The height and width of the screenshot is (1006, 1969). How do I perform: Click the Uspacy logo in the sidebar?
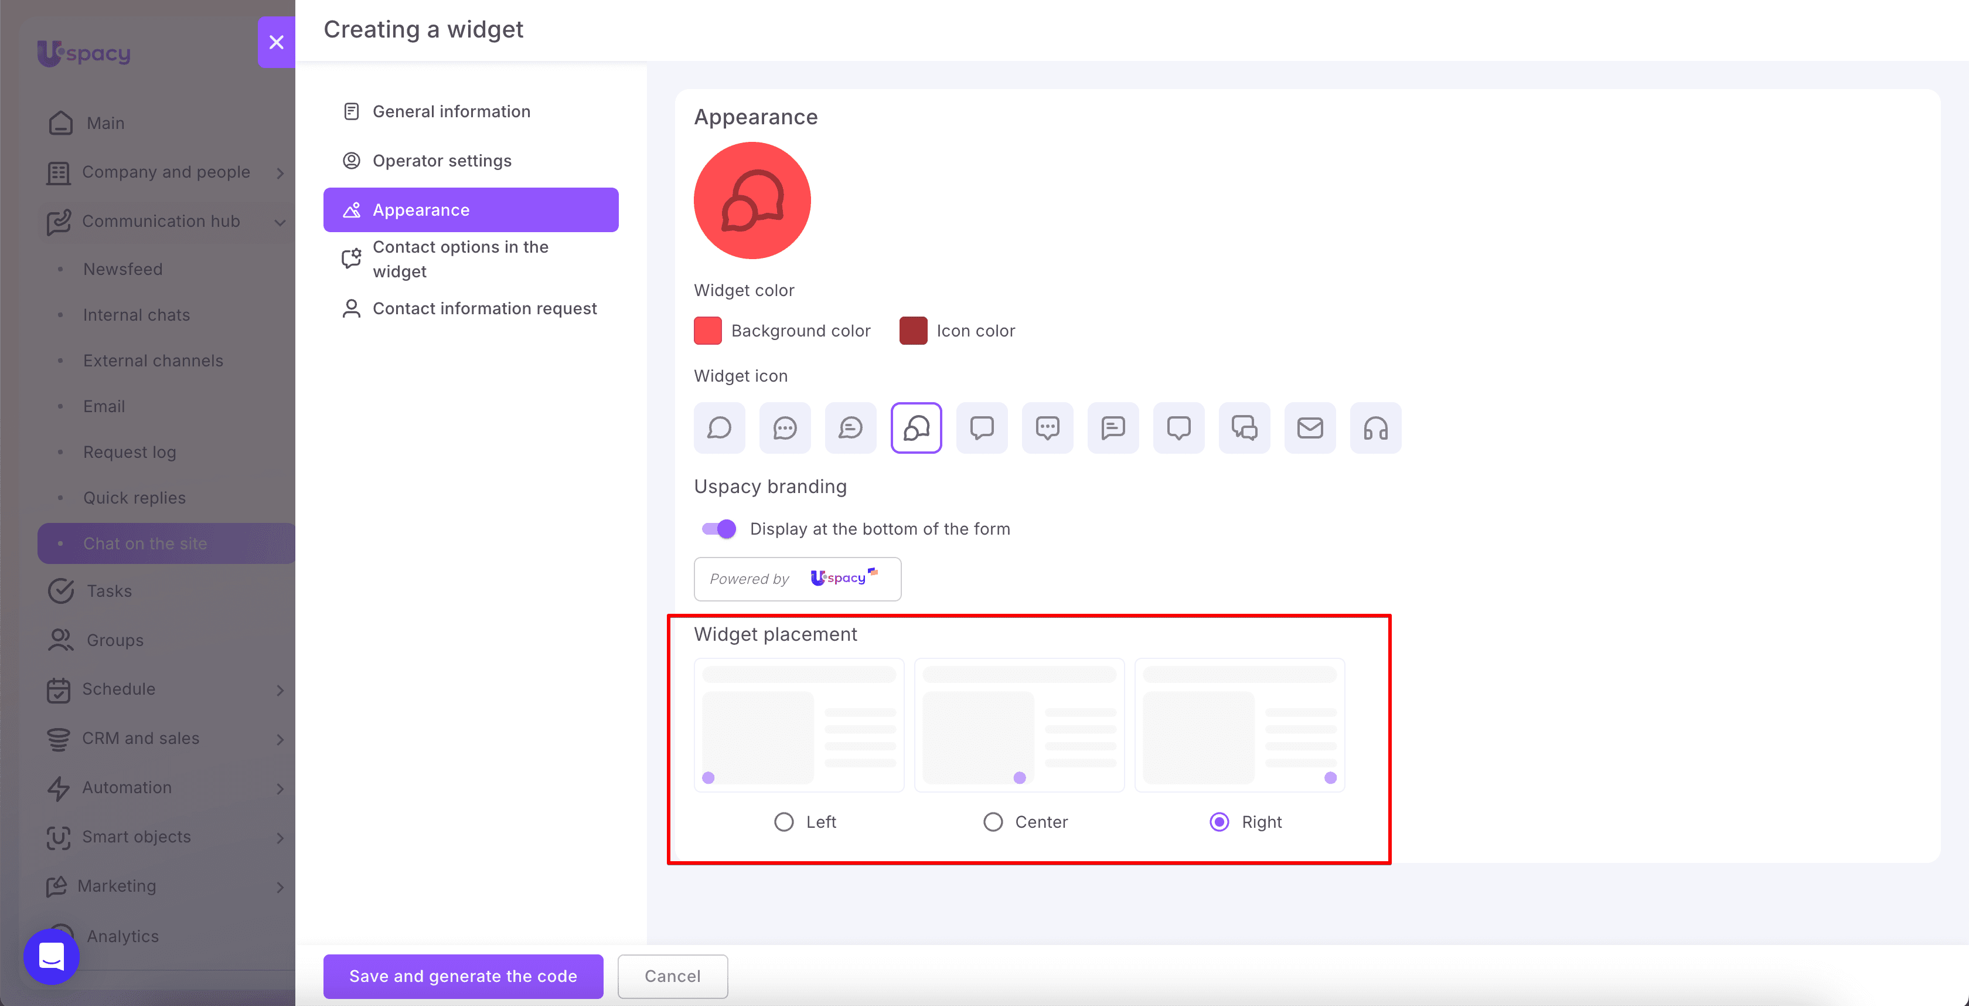point(84,53)
